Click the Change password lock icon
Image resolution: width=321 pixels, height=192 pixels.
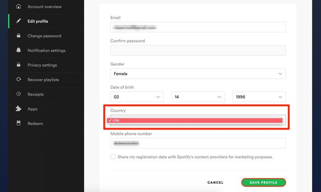coord(18,35)
